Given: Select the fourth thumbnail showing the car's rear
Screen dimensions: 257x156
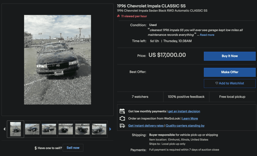Looking at the screenshot, I should point(66,129).
